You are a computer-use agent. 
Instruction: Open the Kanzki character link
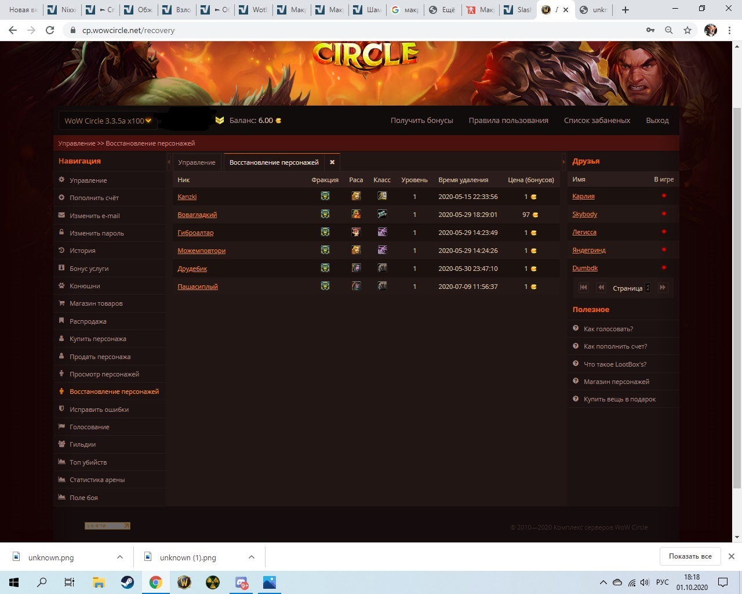(187, 197)
